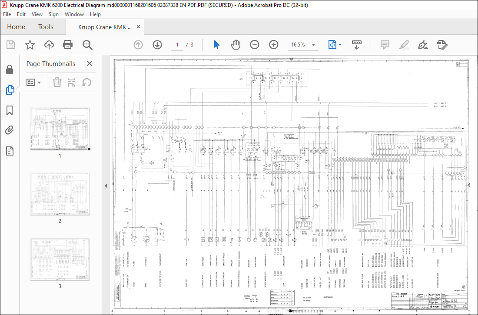Open the zoom level 16.5% dropdown
478x315 pixels.
313,45
